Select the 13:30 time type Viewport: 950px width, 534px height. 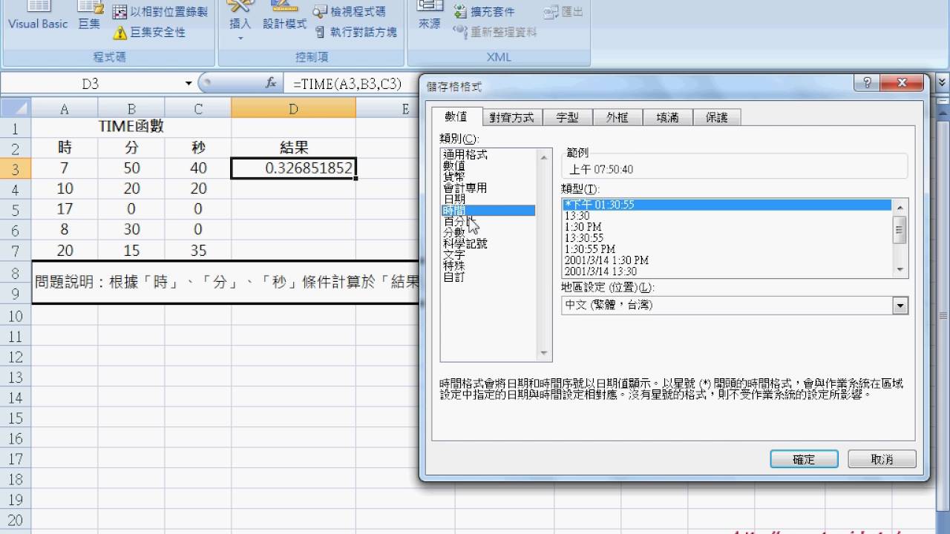727,216
